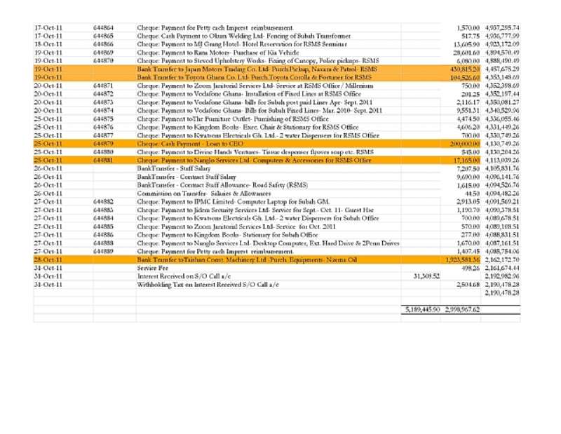
Task: Select the amount 104,526.60 cell
Action: 465,77
